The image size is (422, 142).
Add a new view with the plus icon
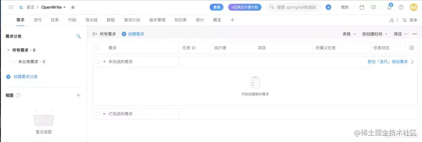pos(78,95)
